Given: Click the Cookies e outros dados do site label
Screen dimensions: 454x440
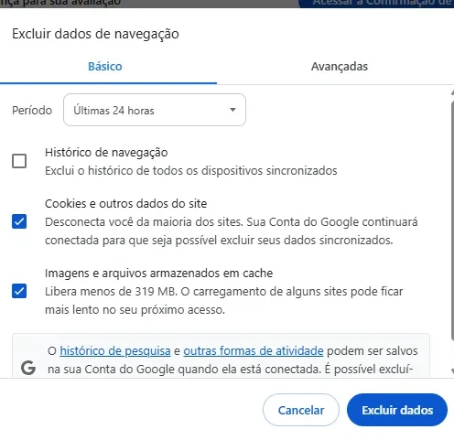Looking at the screenshot, I should [x=125, y=203].
